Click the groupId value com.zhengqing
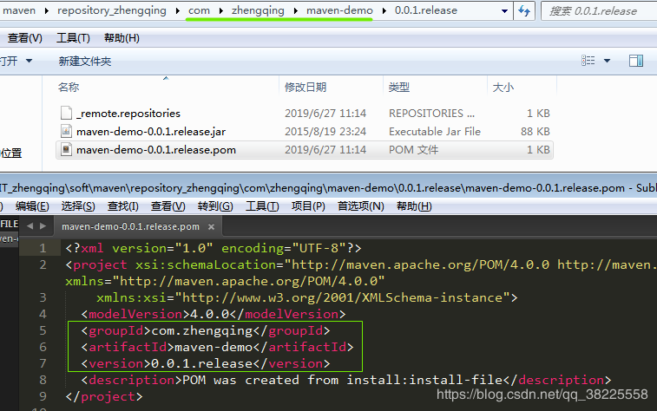Viewport: 657px width, 411px height. click(201, 330)
